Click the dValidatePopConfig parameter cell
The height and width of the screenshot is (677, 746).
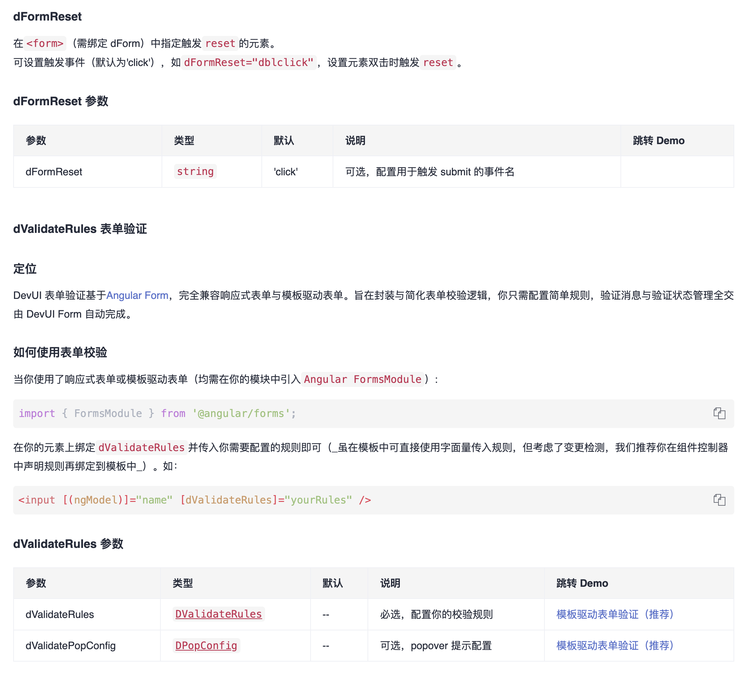71,645
